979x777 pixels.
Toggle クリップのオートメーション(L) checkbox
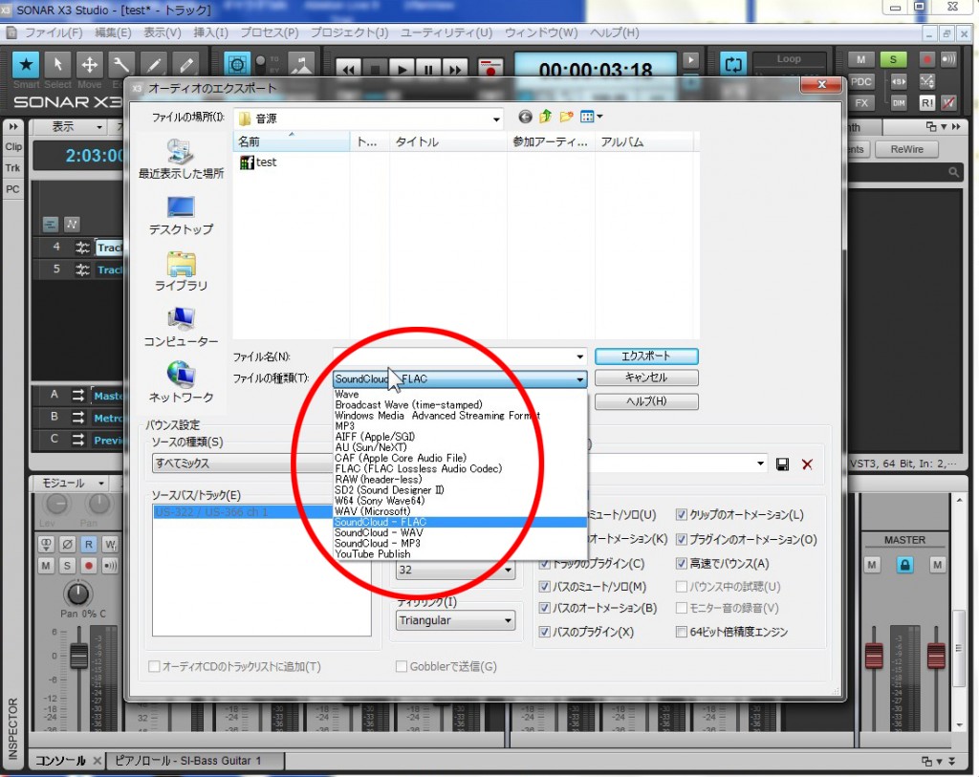click(x=682, y=515)
